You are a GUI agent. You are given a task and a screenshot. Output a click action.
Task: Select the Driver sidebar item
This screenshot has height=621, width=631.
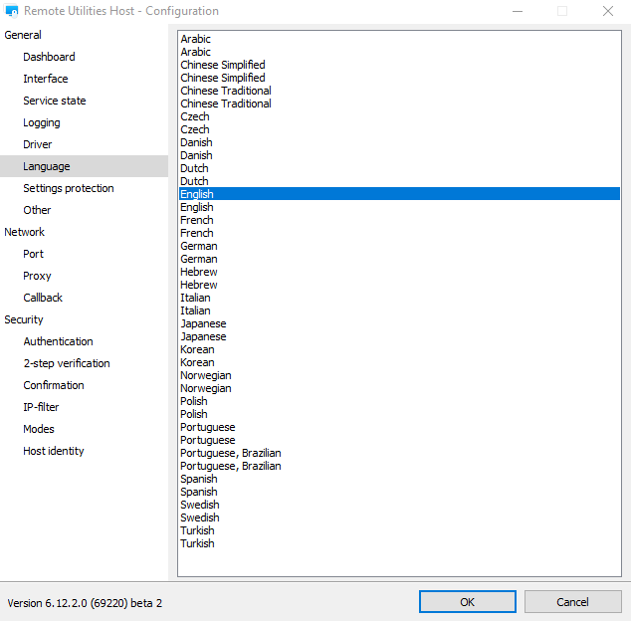pyautogui.click(x=38, y=144)
